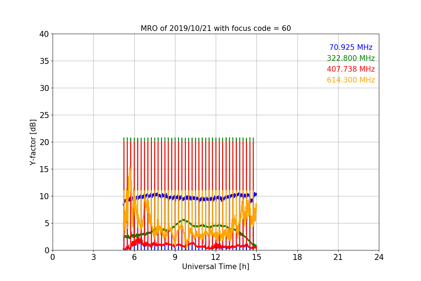Click the x-axis tick label 3
The image size is (421, 281).
click(x=93, y=257)
